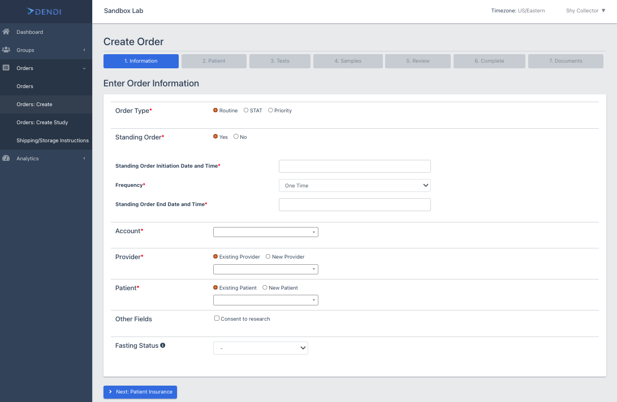Image resolution: width=617 pixels, height=402 pixels.
Task: Click the Standing Order End Date field
Action: coord(355,205)
